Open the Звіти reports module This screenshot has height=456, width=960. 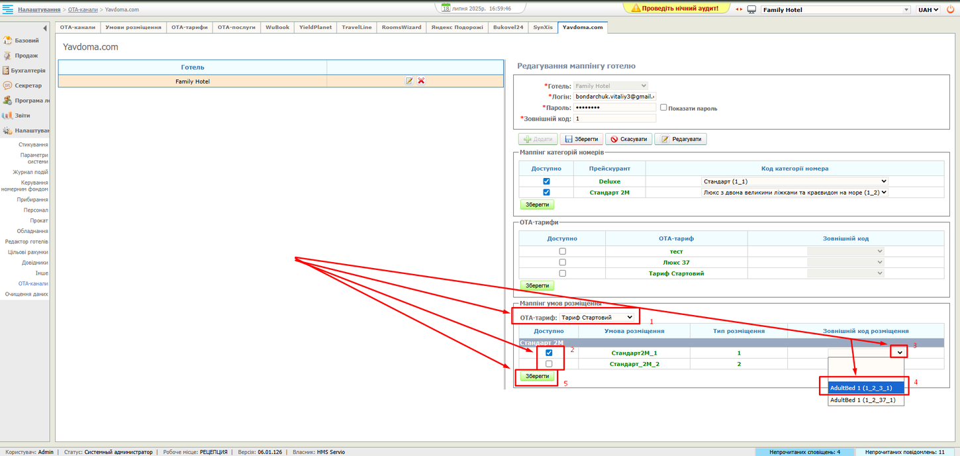pyautogui.click(x=21, y=115)
